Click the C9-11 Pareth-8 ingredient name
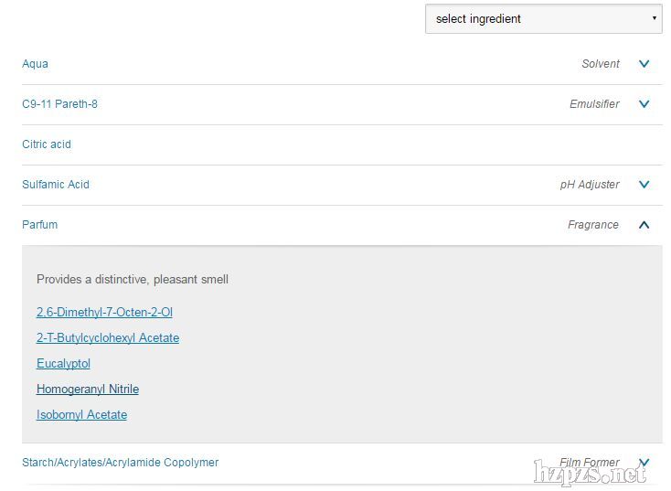The width and height of the screenshot is (671, 491). tap(59, 104)
